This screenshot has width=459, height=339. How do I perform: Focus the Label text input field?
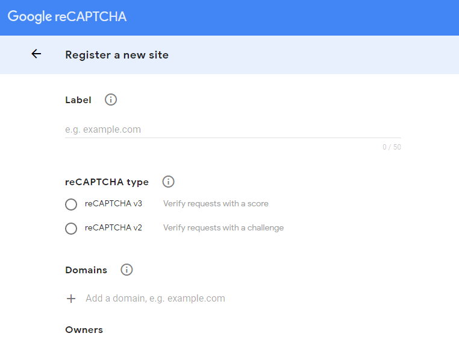click(x=233, y=130)
